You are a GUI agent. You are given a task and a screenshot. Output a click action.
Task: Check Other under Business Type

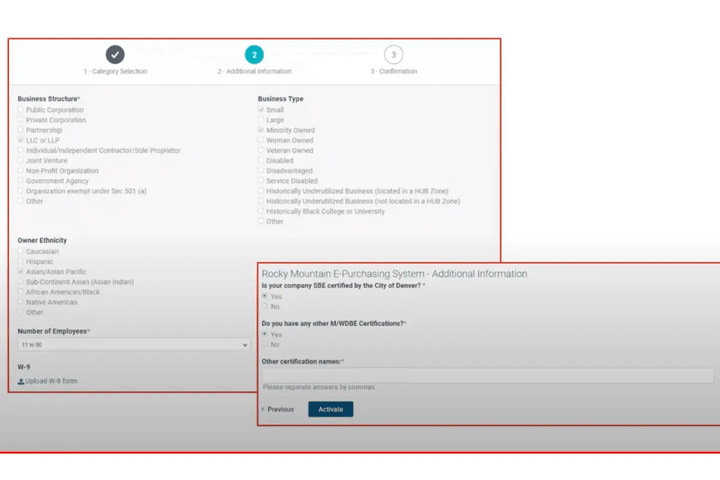coord(261,221)
